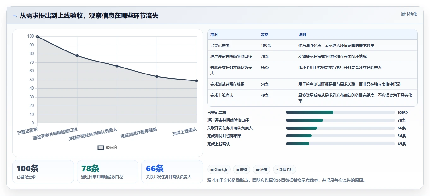The height and width of the screenshot is (196, 430).
Task: Click the Chart.js chip
Action: [219, 169]
